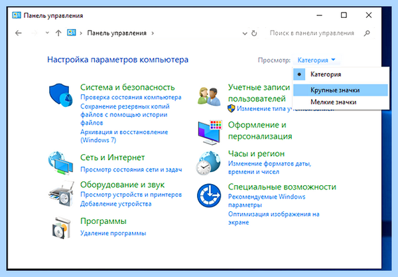
Task: Click Рекомендуемые Windows параметры link
Action: click(267, 201)
